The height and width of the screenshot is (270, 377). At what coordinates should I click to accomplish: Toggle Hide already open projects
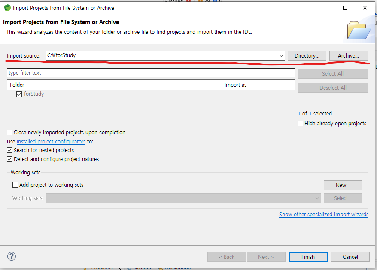pyautogui.click(x=300, y=123)
